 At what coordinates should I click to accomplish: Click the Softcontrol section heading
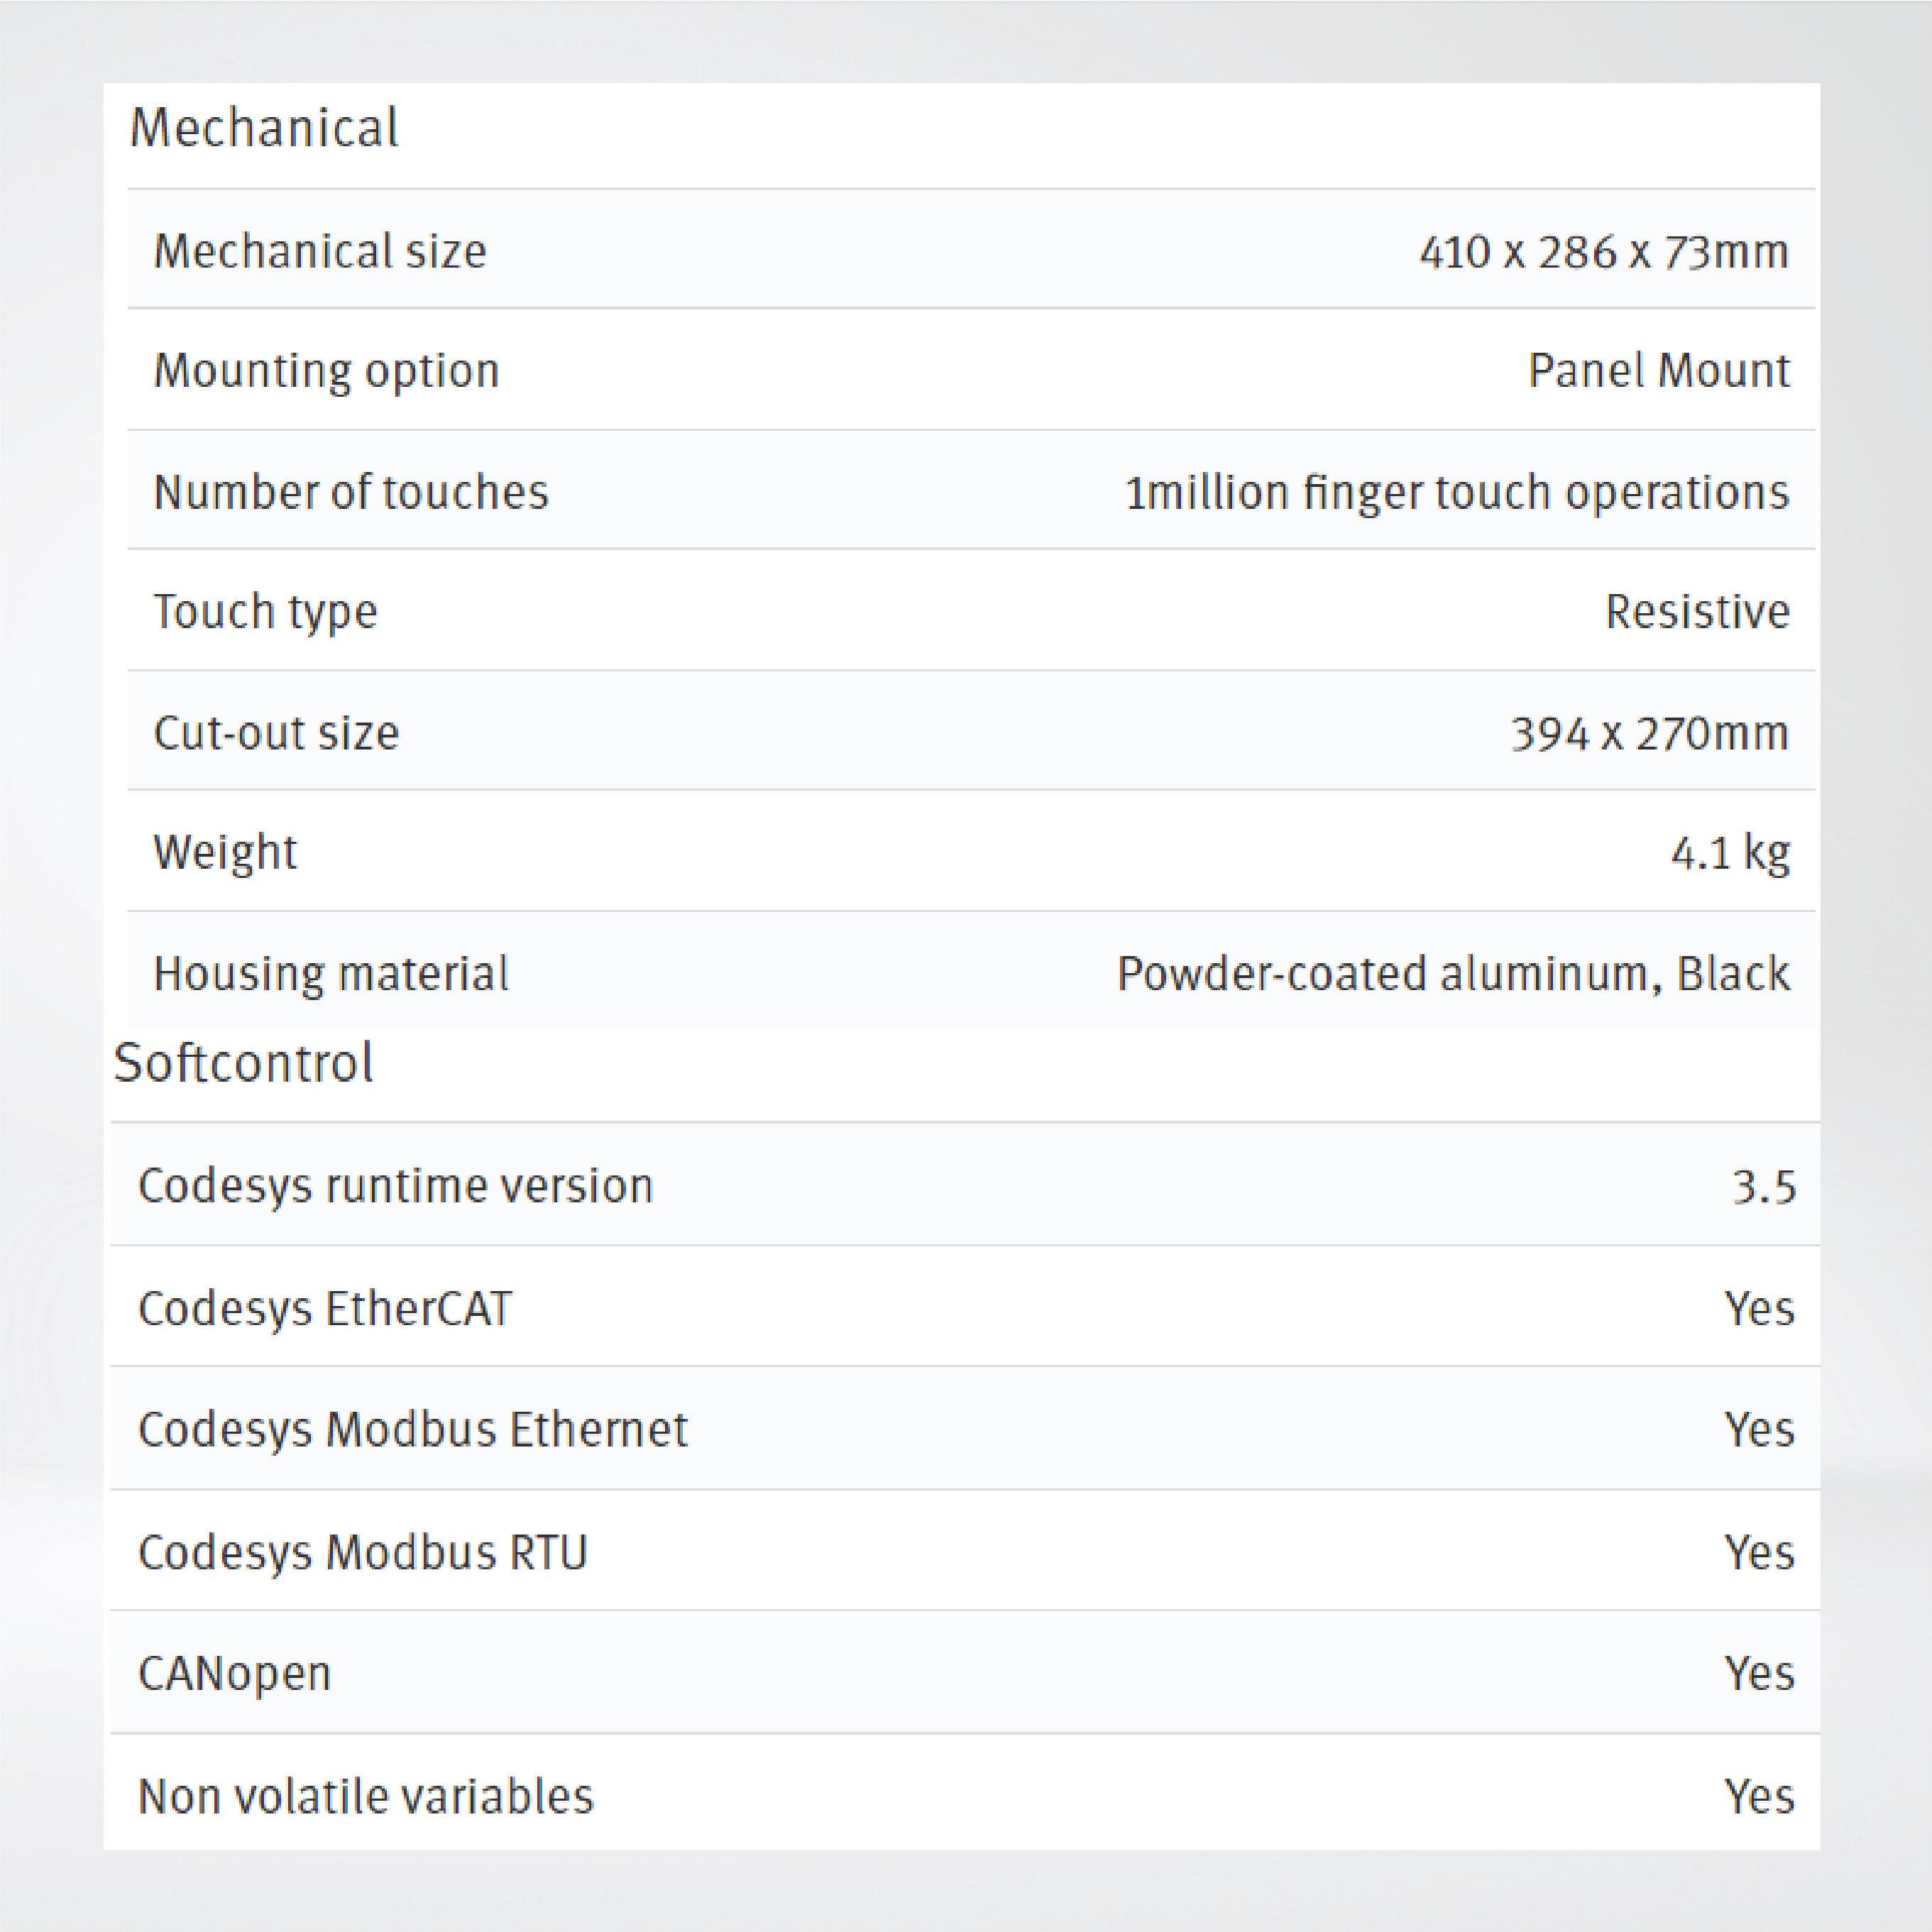pyautogui.click(x=244, y=1062)
